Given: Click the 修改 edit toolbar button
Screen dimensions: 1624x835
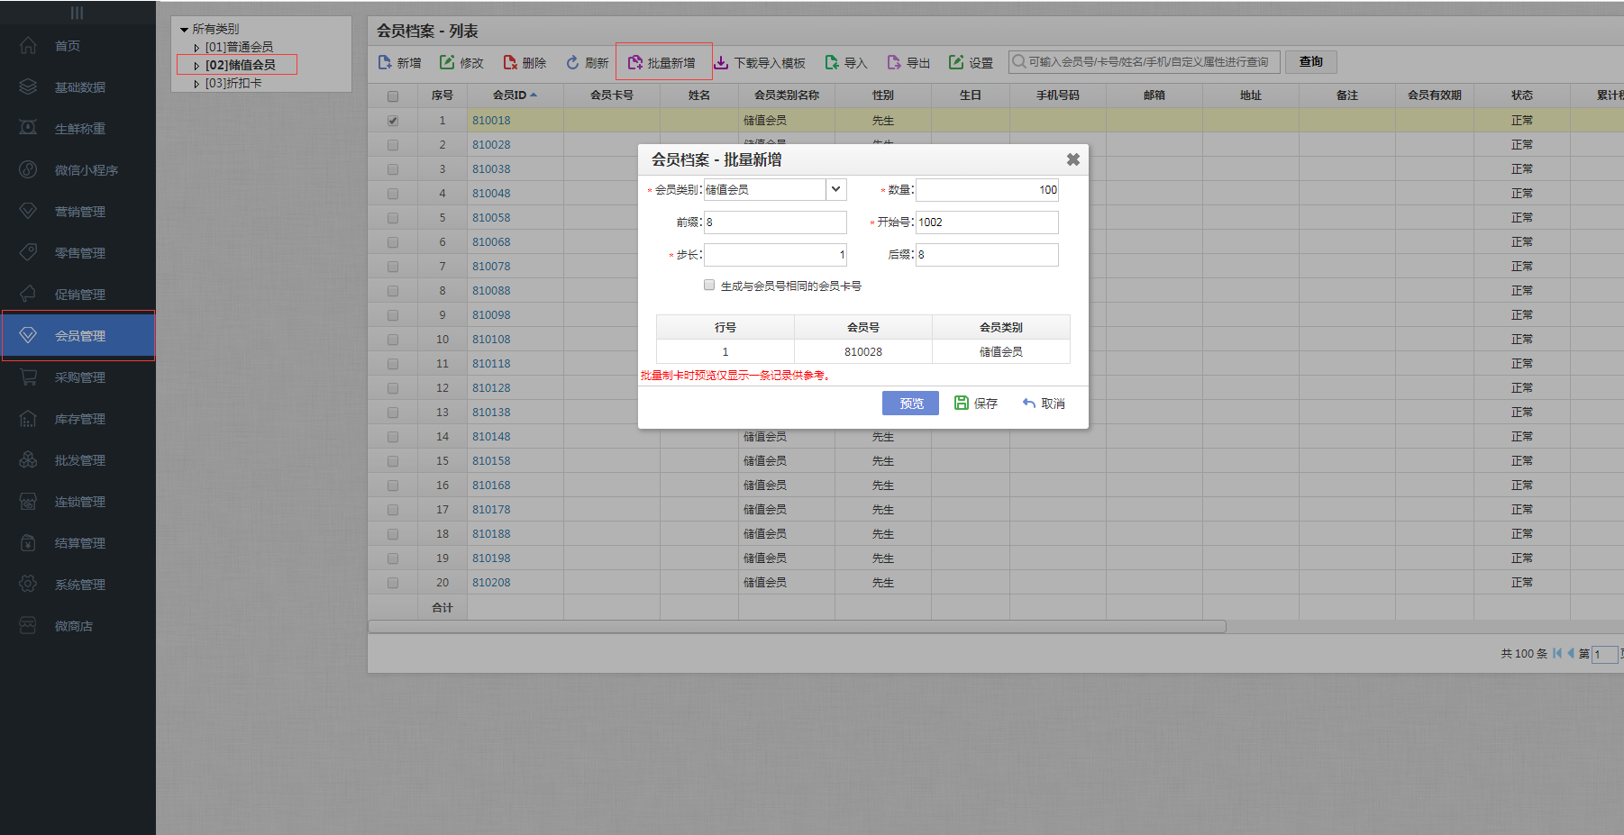Looking at the screenshot, I should [x=461, y=62].
